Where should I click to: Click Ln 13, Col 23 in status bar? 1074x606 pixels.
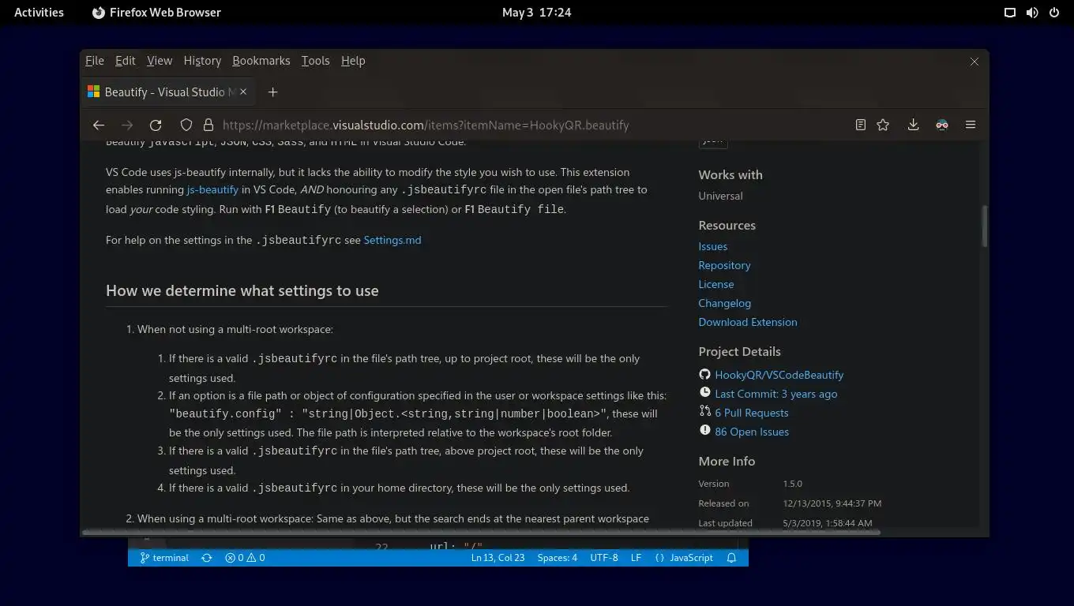pos(498,558)
